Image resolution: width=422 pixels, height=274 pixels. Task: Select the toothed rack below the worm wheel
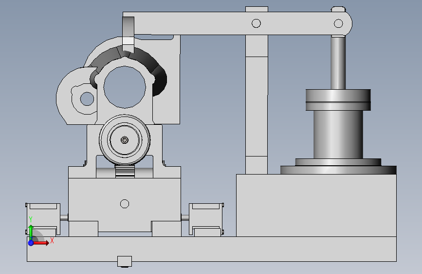pos(125,171)
